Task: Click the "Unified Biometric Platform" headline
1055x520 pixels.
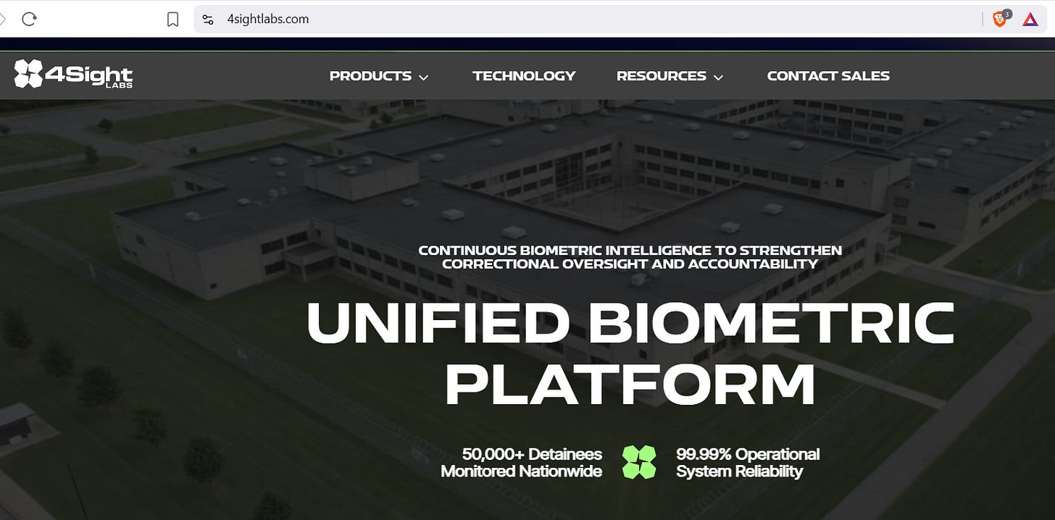Action: [630, 353]
